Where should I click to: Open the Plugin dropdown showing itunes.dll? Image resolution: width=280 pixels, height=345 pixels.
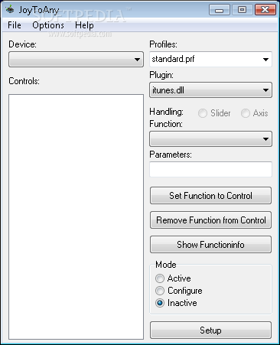click(x=210, y=90)
